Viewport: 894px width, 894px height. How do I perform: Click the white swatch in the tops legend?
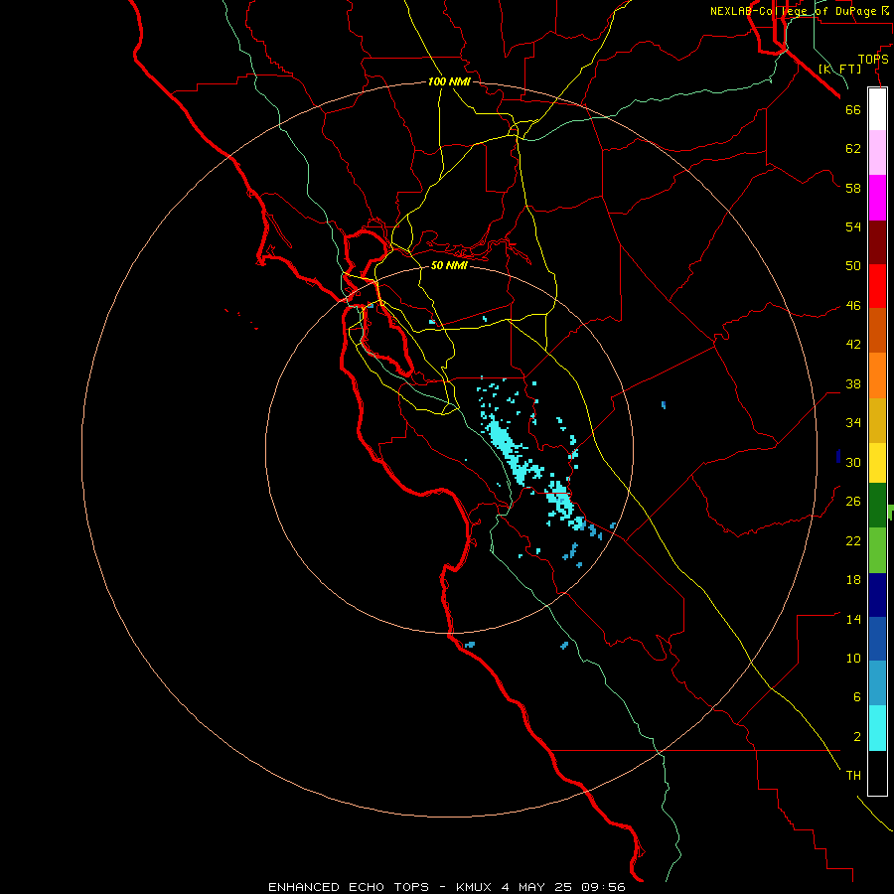tap(877, 109)
